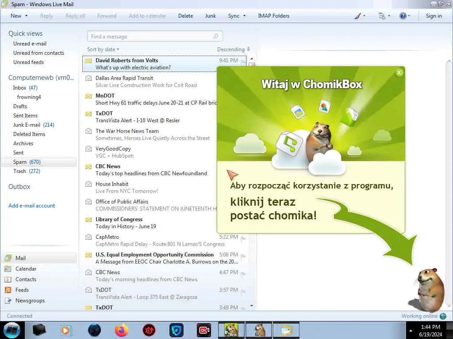Viewport: 453px width, 339px height.
Task: Flag the CBC News 4:47 PM message
Action: coord(243,274)
